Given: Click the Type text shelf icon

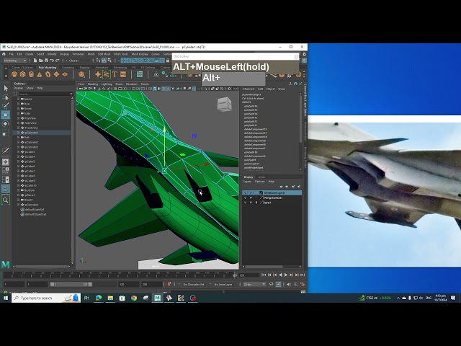Looking at the screenshot, I should click(115, 74).
